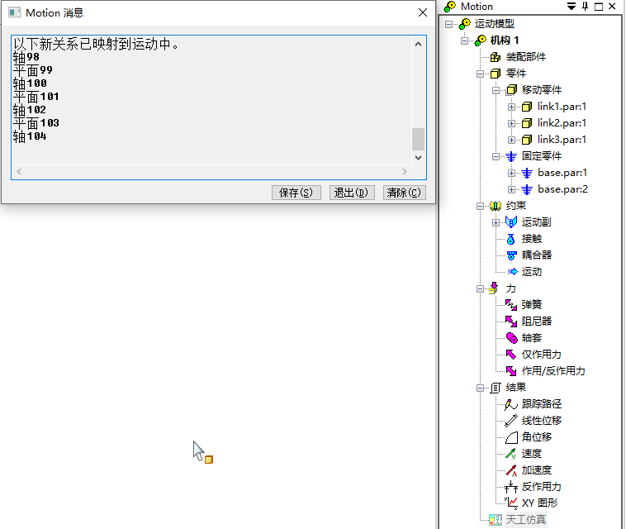The width and height of the screenshot is (626, 529).
Task: Click the 约束 constraints icon
Action: pyautogui.click(x=496, y=206)
